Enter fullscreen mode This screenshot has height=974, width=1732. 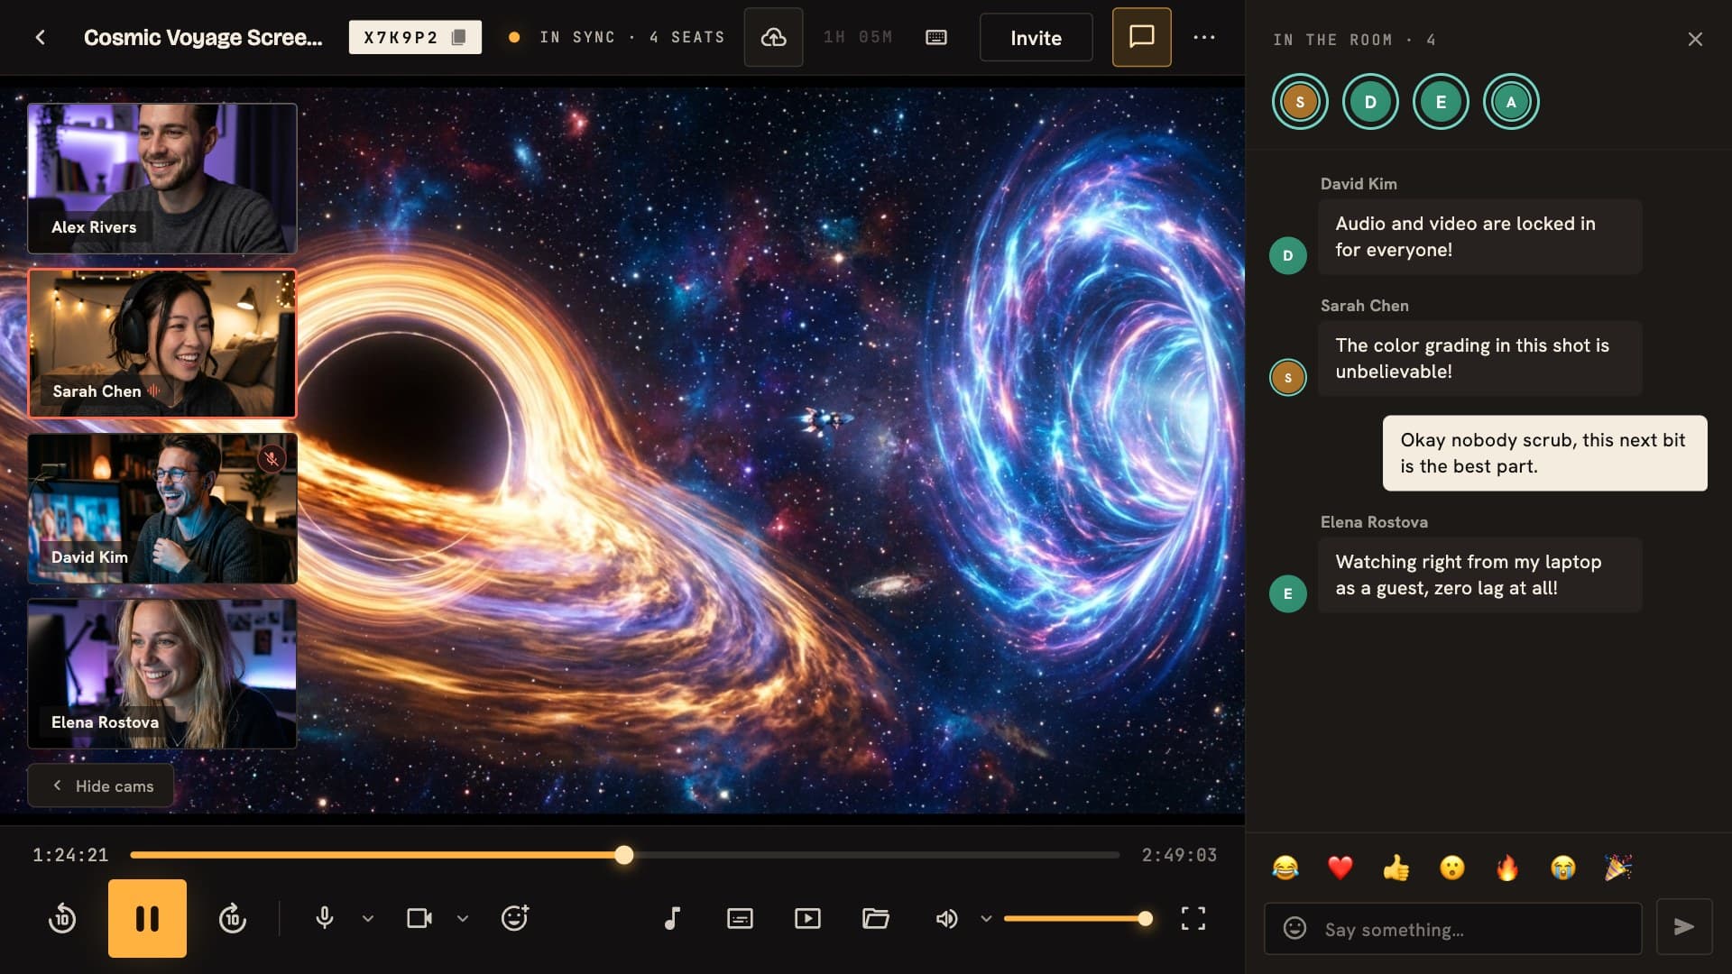point(1193,918)
